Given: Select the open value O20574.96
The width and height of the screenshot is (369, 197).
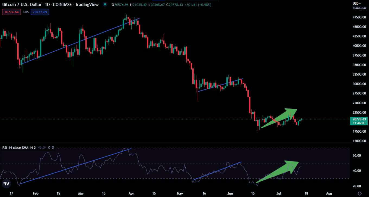Looking at the screenshot, I should coord(120,5).
